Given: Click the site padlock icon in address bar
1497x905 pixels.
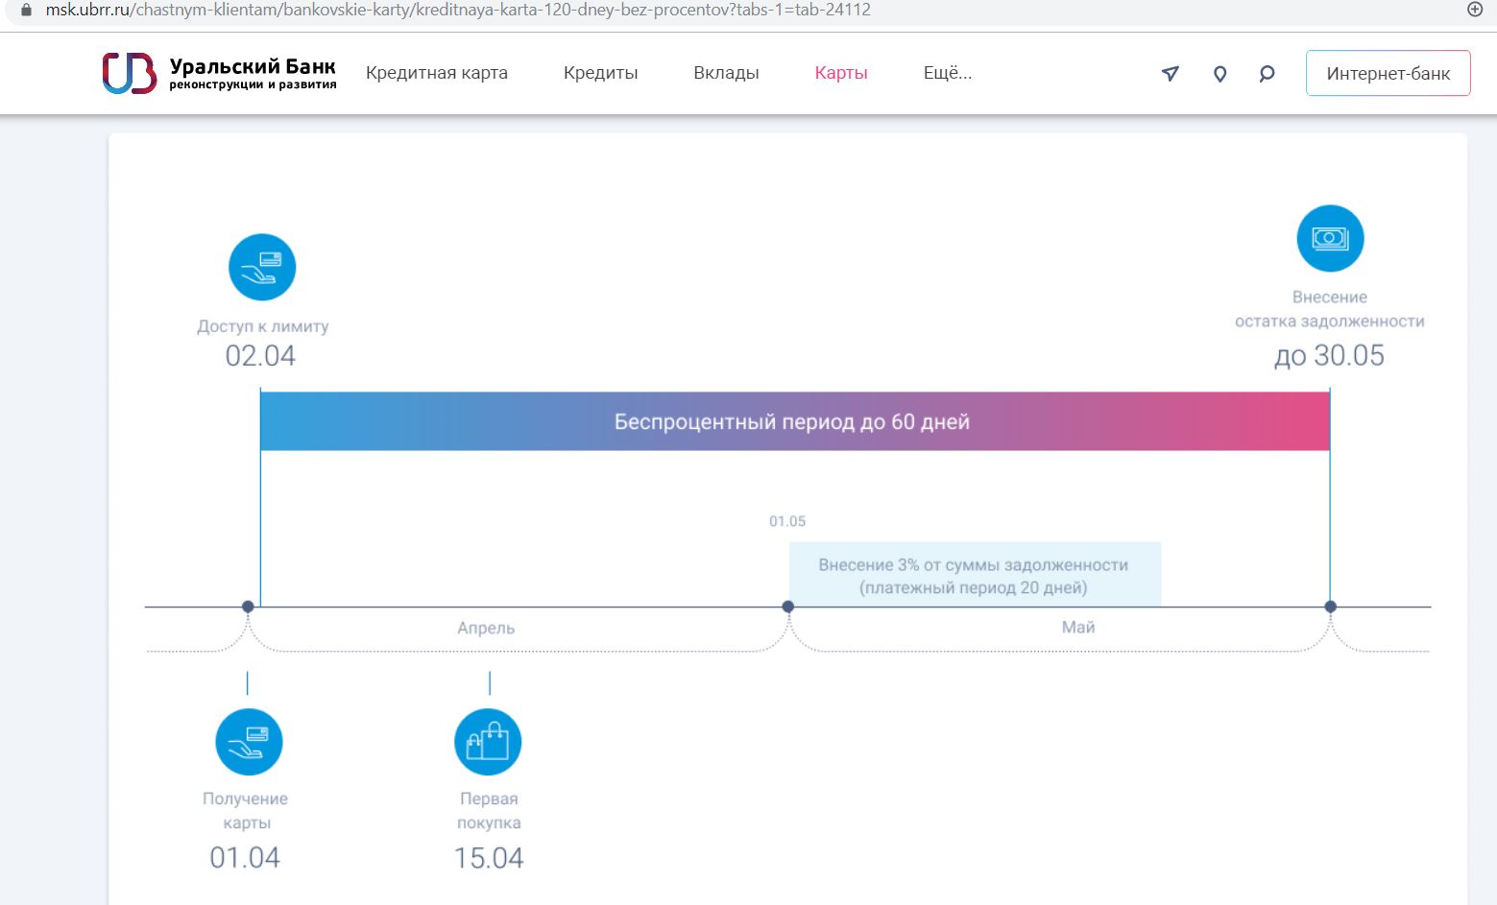Looking at the screenshot, I should pyautogui.click(x=26, y=10).
